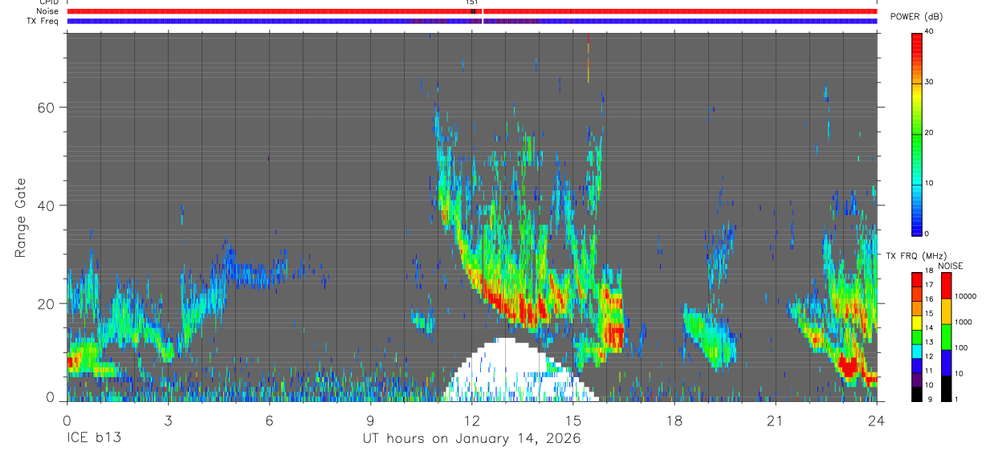Click the TX FRQ (MHz) legend title
986x455 pixels.
(917, 255)
